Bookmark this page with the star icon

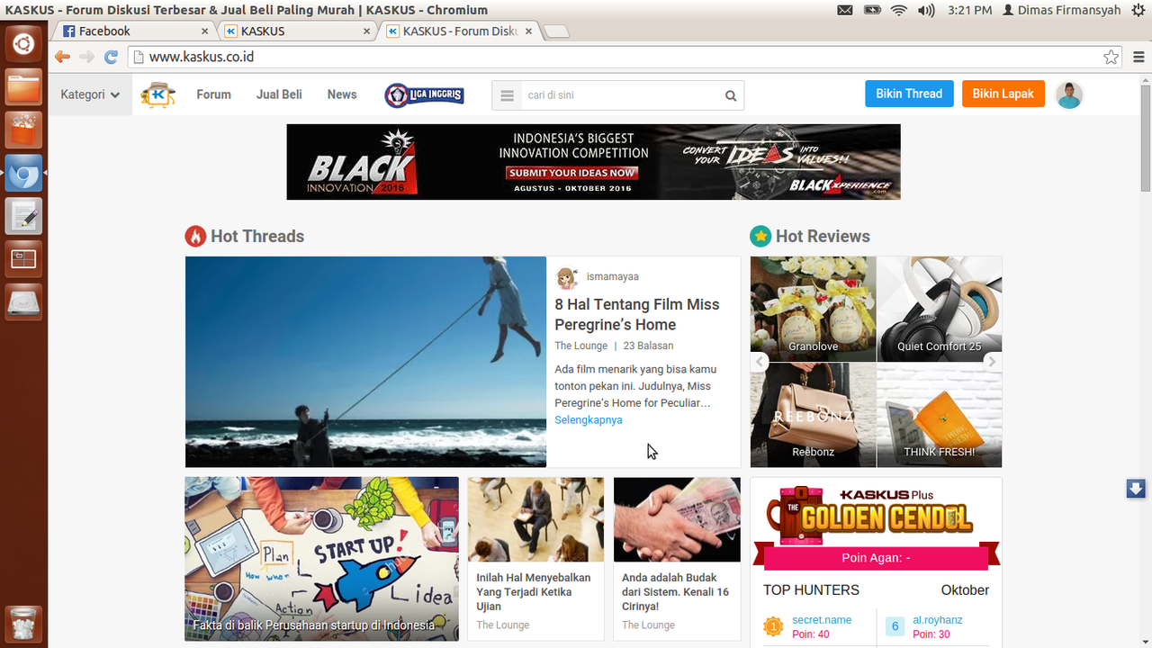1111,57
